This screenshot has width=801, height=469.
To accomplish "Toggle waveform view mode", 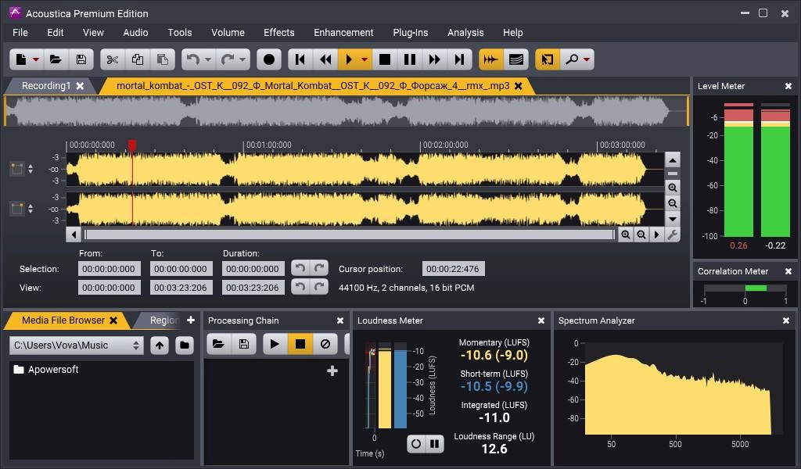I will pyautogui.click(x=491, y=59).
